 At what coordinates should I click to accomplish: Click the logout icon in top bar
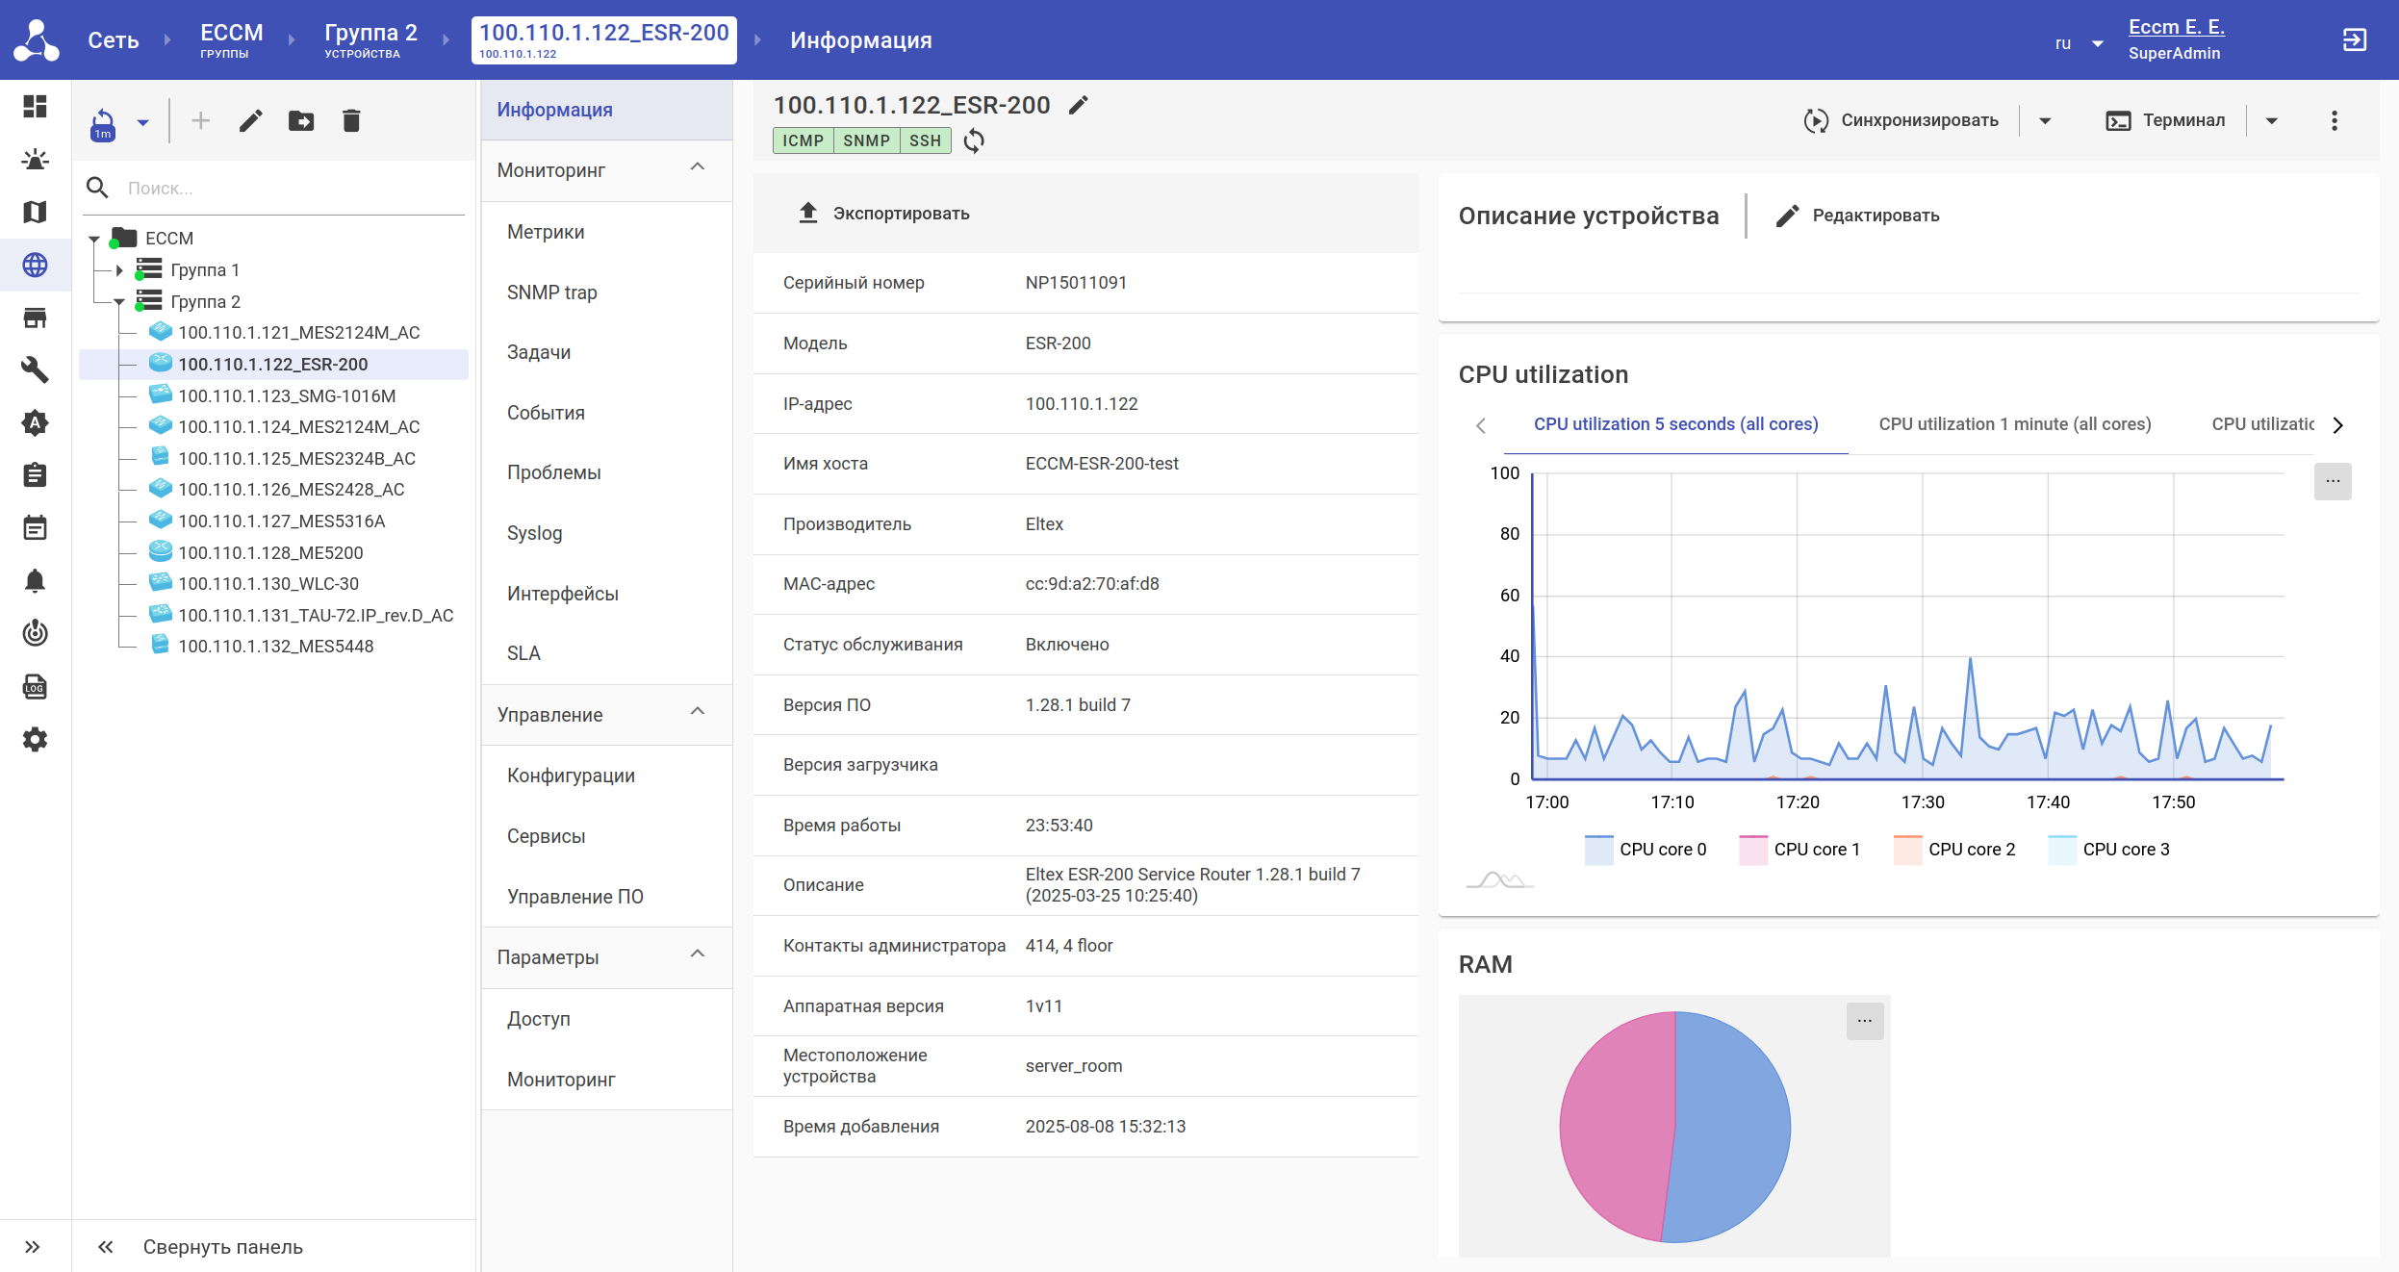[2354, 40]
